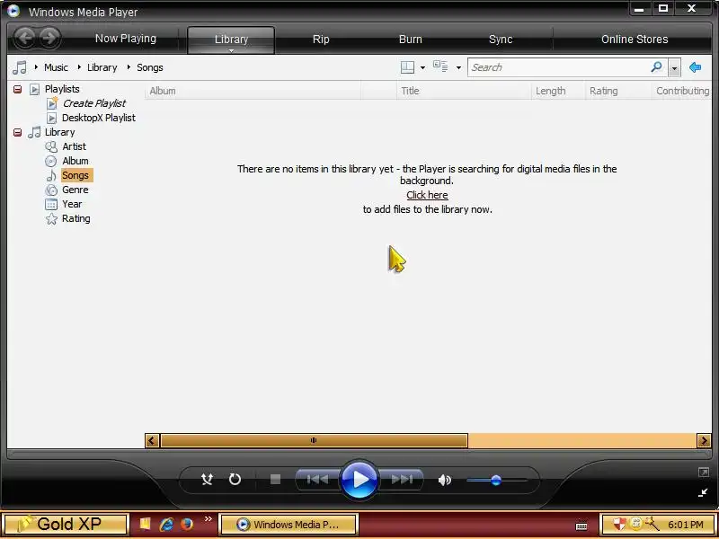This screenshot has width=719, height=539.
Task: Click Songs in the breadcrumb path
Action: click(x=150, y=67)
